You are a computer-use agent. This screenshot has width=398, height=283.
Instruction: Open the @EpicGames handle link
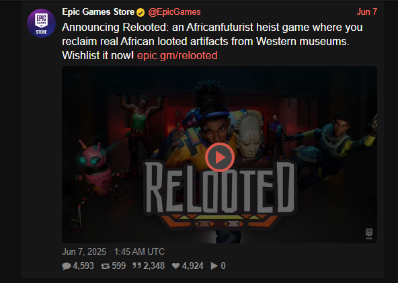click(174, 12)
